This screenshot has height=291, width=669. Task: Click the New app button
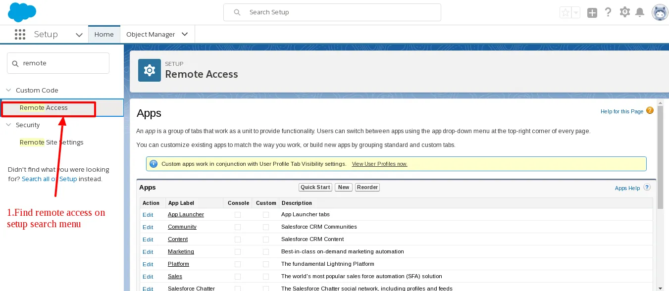pos(344,187)
